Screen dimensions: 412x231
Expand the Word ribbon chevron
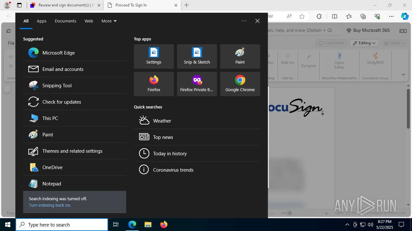403,74
